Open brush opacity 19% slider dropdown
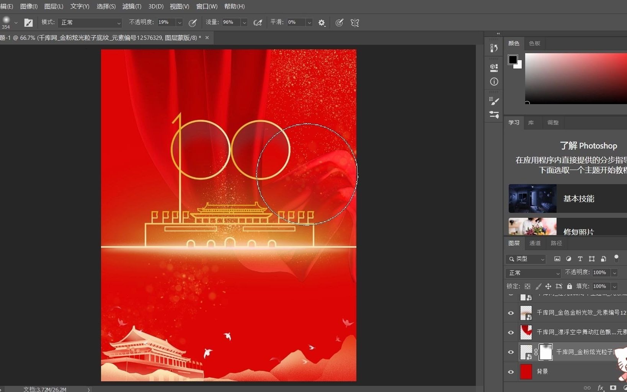Viewport: 627px width, 392px height. [179, 23]
